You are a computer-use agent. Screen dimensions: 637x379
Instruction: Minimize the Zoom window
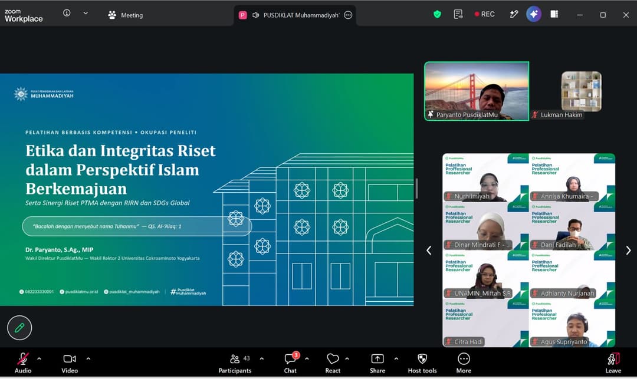click(x=580, y=15)
